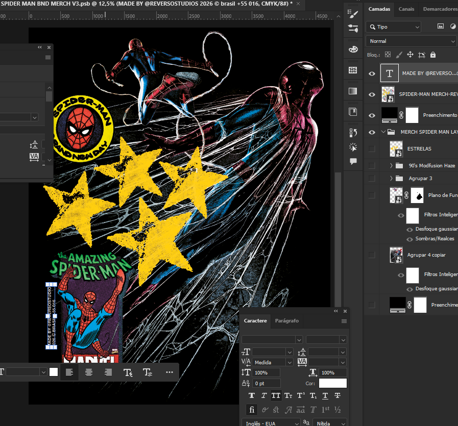458x426 pixels.
Task: Expand the Agrupar 3 group
Action: (391, 178)
